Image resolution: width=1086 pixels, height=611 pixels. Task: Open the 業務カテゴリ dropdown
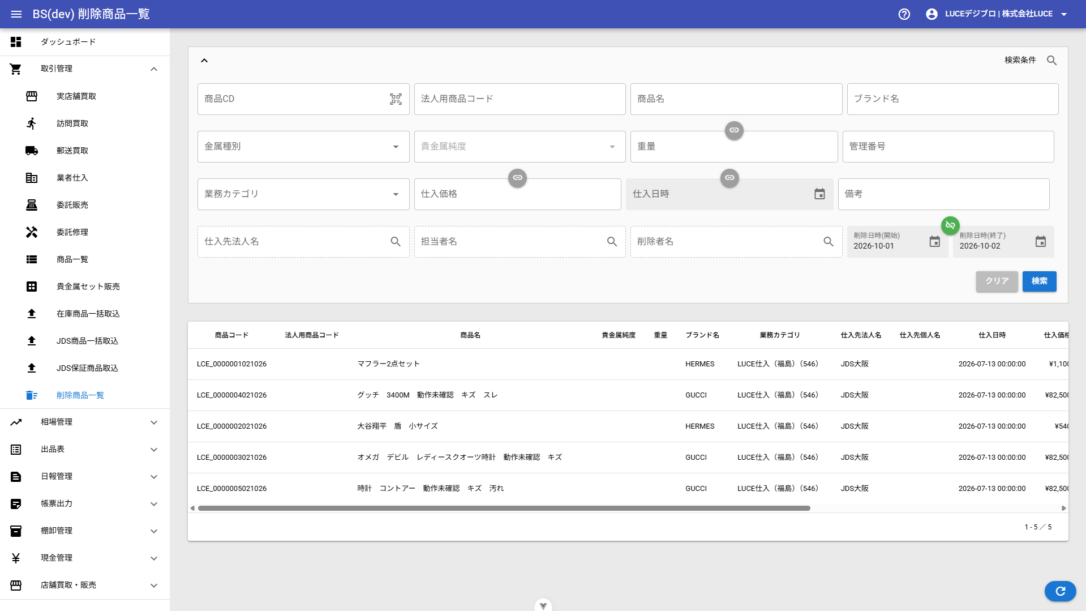303,194
